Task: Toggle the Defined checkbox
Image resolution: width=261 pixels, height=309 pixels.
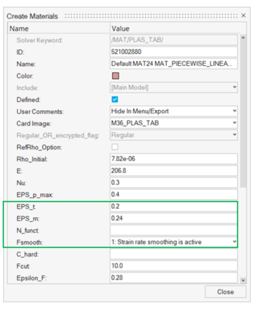Action: pos(115,99)
